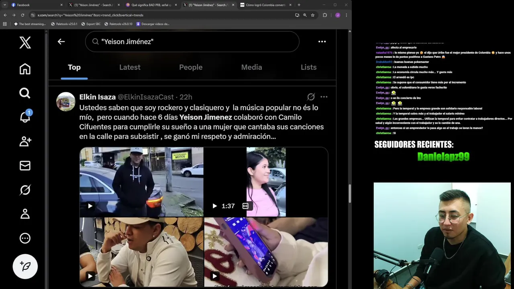Open Notifications bell icon
514x289 pixels.
(25, 117)
